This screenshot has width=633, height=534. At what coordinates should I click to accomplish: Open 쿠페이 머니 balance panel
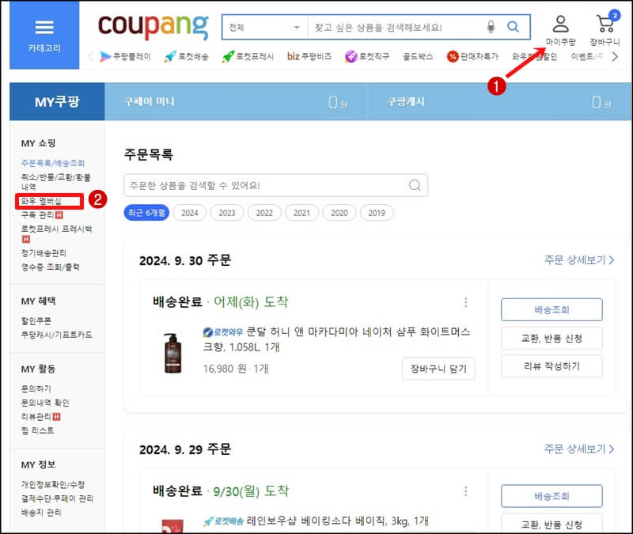click(235, 102)
